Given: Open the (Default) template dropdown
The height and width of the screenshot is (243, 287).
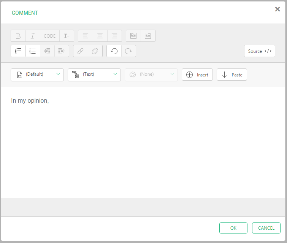Looking at the screenshot, I should click(x=37, y=75).
